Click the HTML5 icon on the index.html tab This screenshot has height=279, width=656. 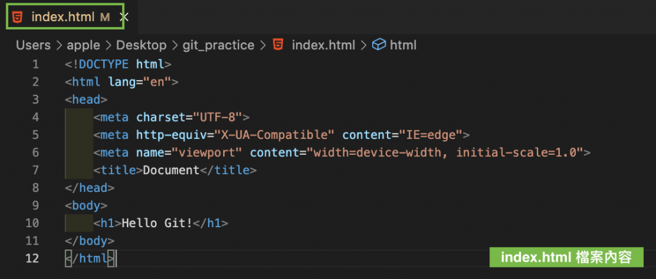pyautogui.click(x=17, y=17)
